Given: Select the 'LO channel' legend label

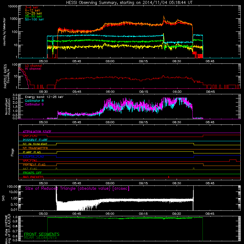Looking at the screenshot, I should [x=34, y=66].
